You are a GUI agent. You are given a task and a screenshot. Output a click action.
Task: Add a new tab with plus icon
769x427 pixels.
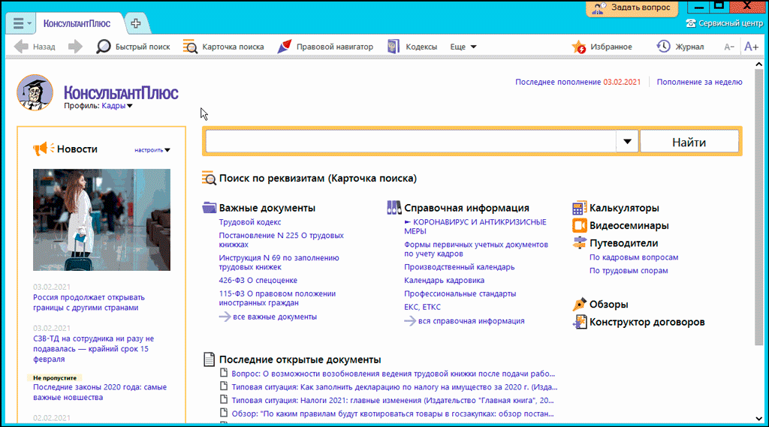[x=136, y=23]
